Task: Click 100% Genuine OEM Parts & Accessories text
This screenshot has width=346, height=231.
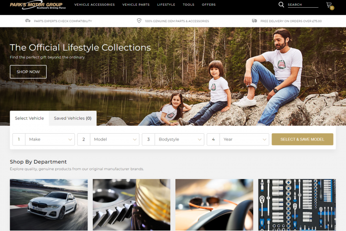Action: point(177,21)
